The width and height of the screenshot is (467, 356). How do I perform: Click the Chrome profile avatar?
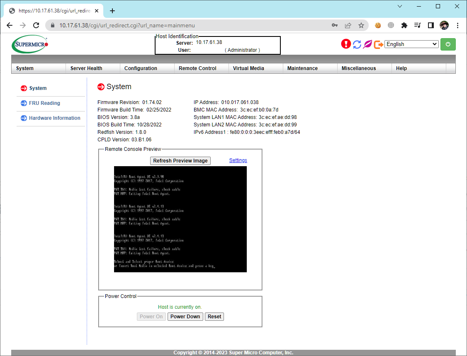[444, 25]
